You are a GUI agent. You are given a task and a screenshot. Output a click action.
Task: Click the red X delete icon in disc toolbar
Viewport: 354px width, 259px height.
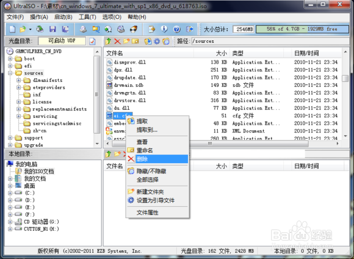[x=117, y=41]
